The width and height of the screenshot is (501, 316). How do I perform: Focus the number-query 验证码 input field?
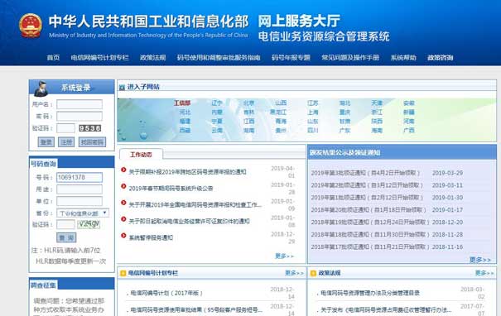coord(65,224)
